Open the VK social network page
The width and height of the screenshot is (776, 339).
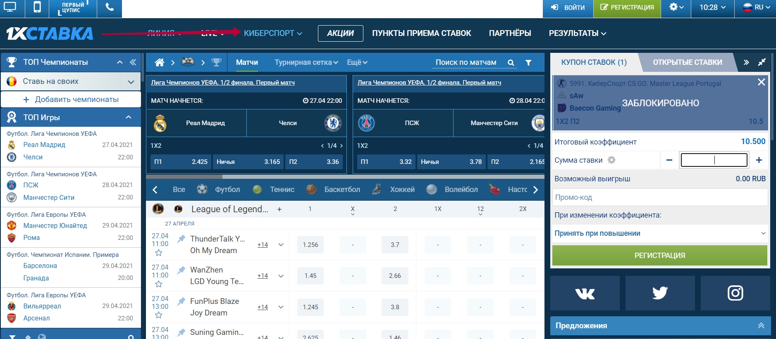585,293
